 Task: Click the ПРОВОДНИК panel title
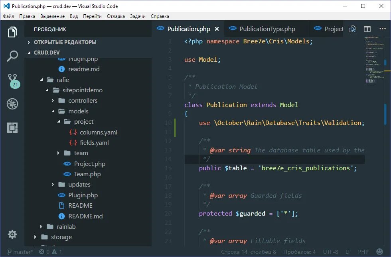pyautogui.click(x=50, y=29)
